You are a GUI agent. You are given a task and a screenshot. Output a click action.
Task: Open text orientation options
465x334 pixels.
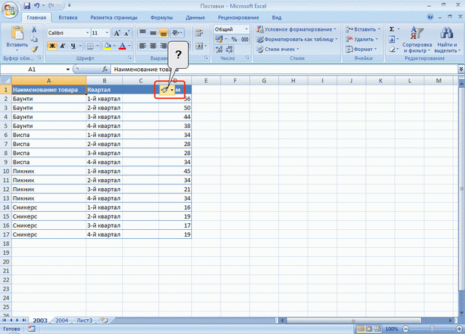click(177, 32)
